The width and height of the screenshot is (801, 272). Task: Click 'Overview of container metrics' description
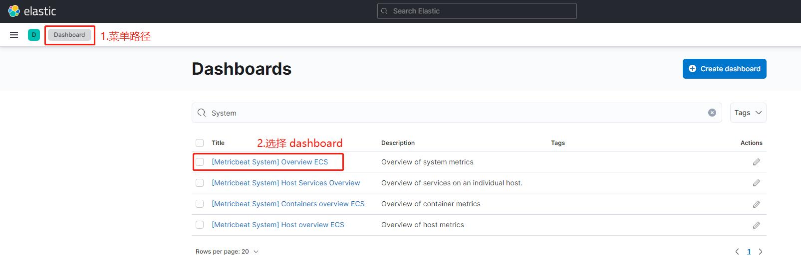click(431, 204)
